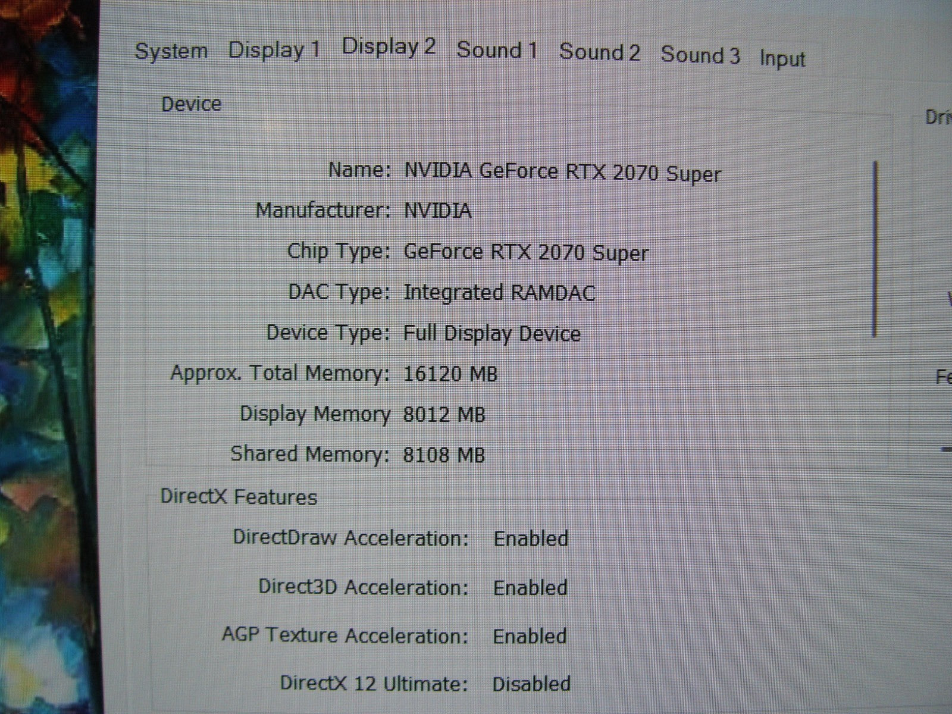The height and width of the screenshot is (714, 952).
Task: Click the Direct3D Acceleration Enabled status
Action: point(530,588)
